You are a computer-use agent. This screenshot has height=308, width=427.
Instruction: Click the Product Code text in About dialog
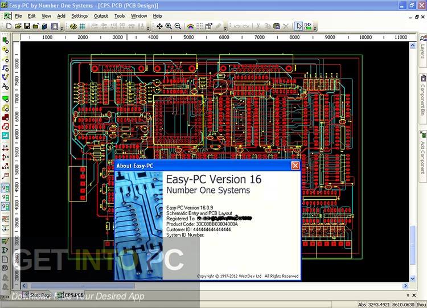tap(202, 224)
